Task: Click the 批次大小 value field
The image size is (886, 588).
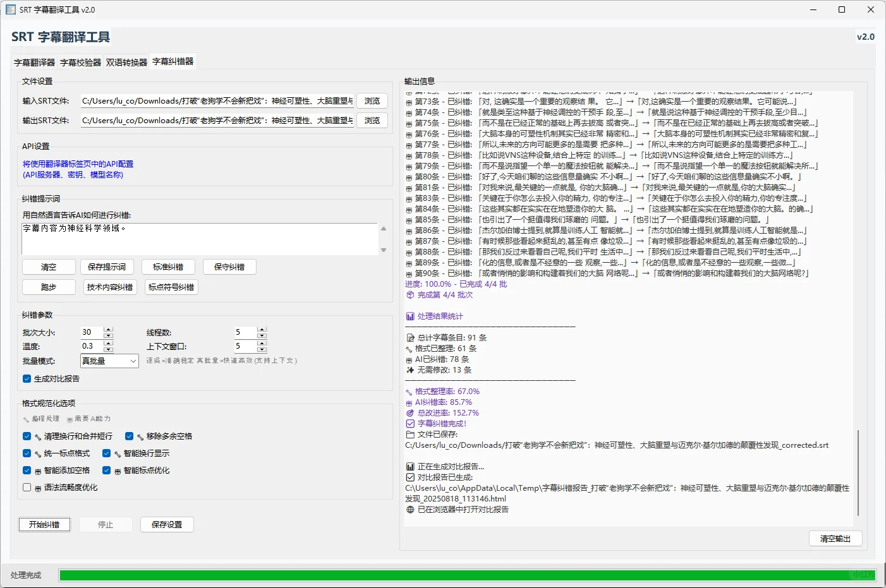Action: click(x=92, y=332)
